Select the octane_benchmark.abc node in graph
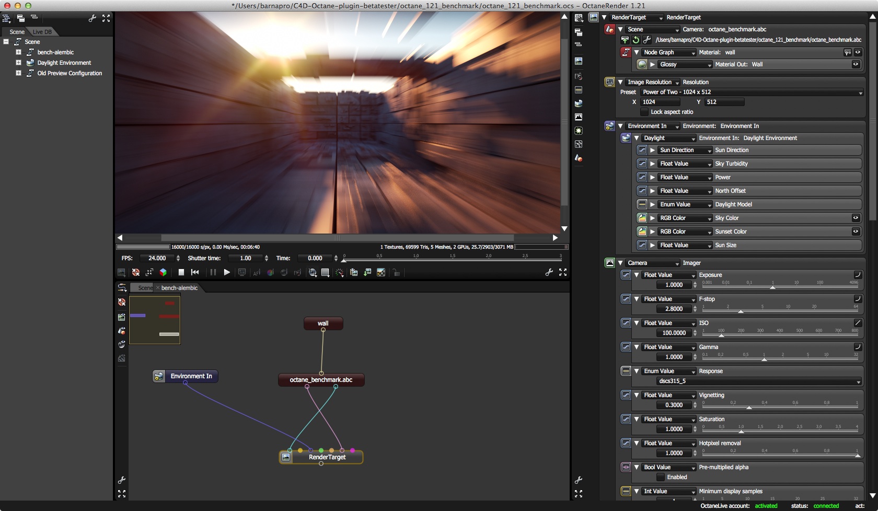 pyautogui.click(x=321, y=380)
